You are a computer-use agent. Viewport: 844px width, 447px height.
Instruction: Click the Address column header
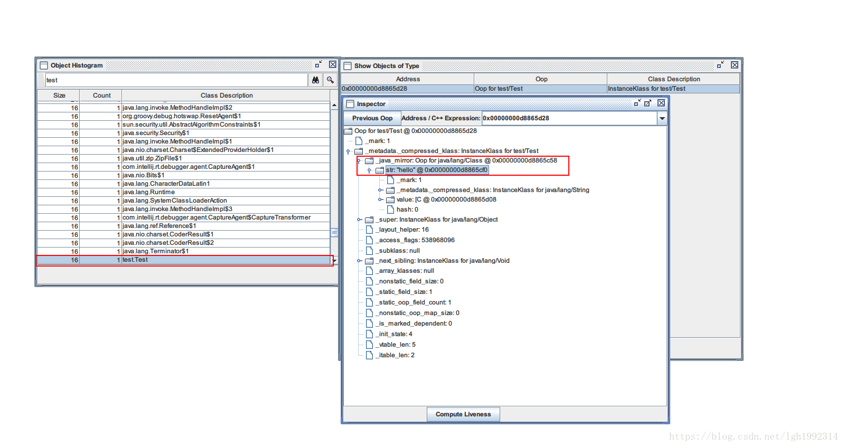408,79
